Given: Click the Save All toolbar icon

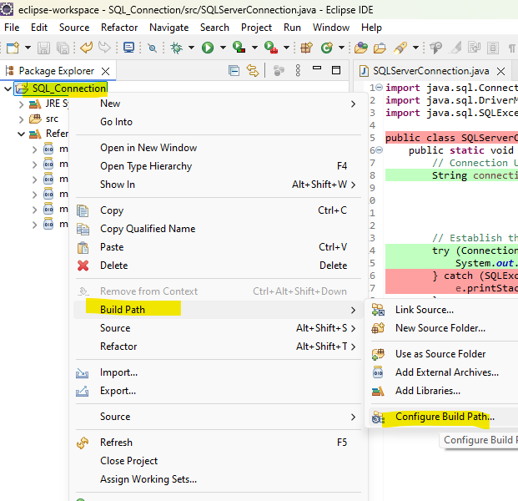Looking at the screenshot, I should point(63,48).
